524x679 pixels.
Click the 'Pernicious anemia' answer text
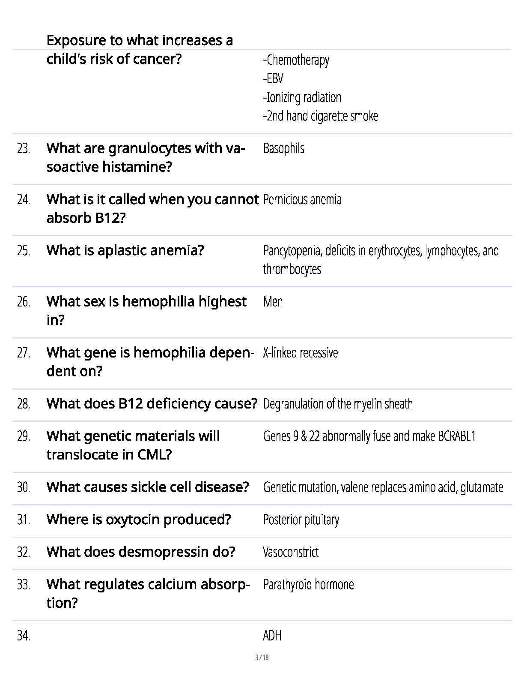click(302, 200)
